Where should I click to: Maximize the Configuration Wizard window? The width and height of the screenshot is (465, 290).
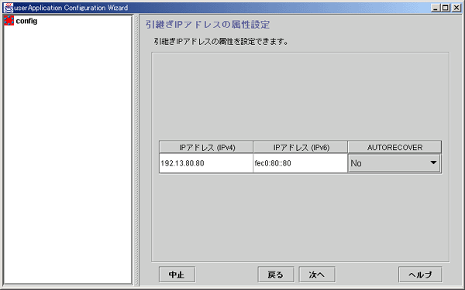[x=446, y=8]
